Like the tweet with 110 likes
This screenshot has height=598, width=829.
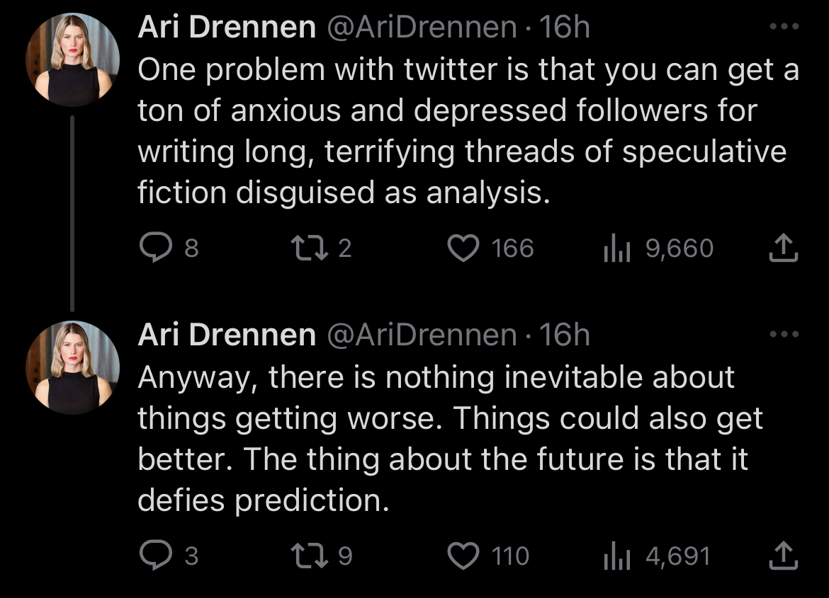pyautogui.click(x=463, y=556)
